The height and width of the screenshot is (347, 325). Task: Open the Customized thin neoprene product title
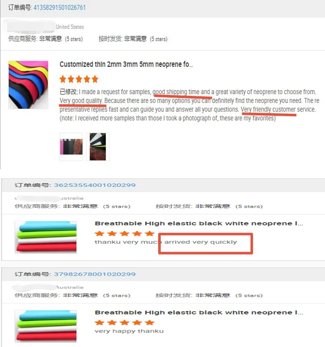click(x=126, y=64)
